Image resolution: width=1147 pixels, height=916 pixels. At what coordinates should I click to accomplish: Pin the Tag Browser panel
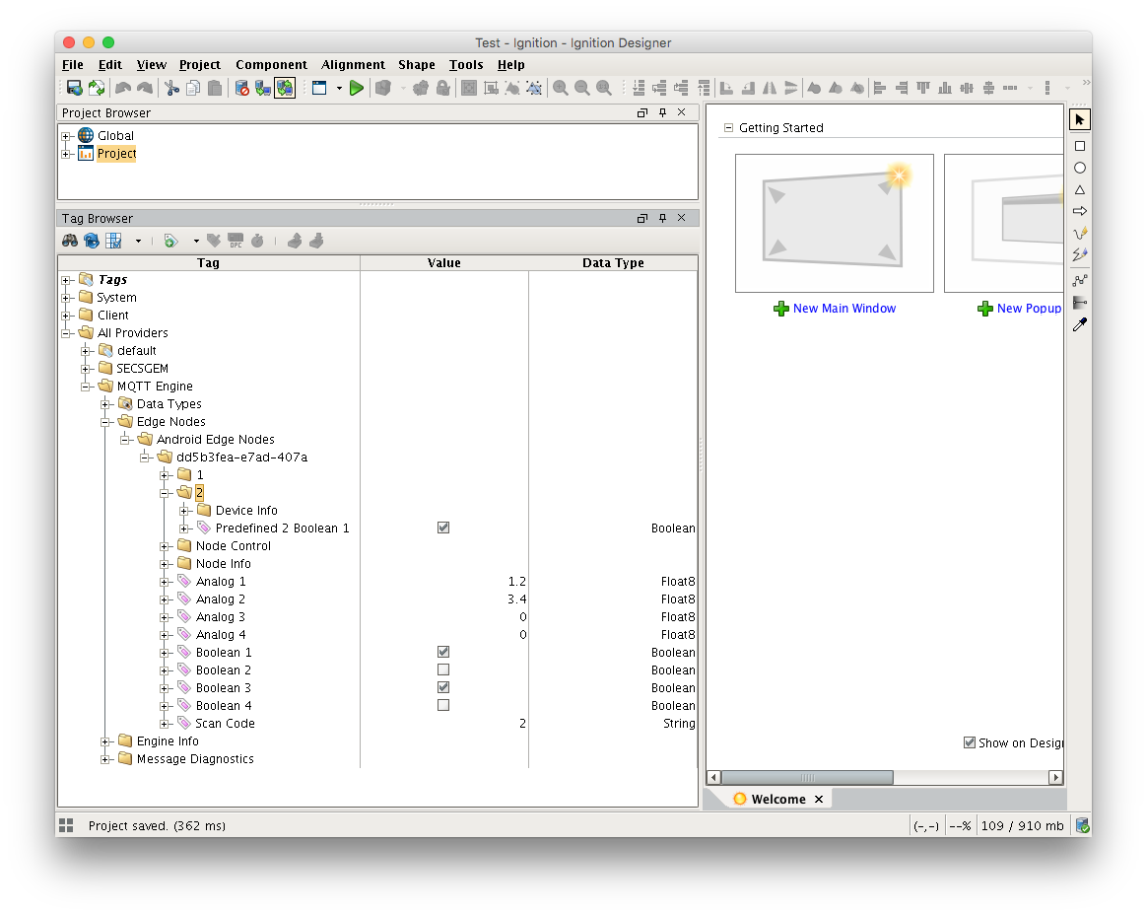[x=662, y=218]
